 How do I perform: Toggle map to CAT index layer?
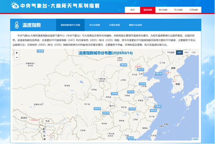click(x=179, y=52)
